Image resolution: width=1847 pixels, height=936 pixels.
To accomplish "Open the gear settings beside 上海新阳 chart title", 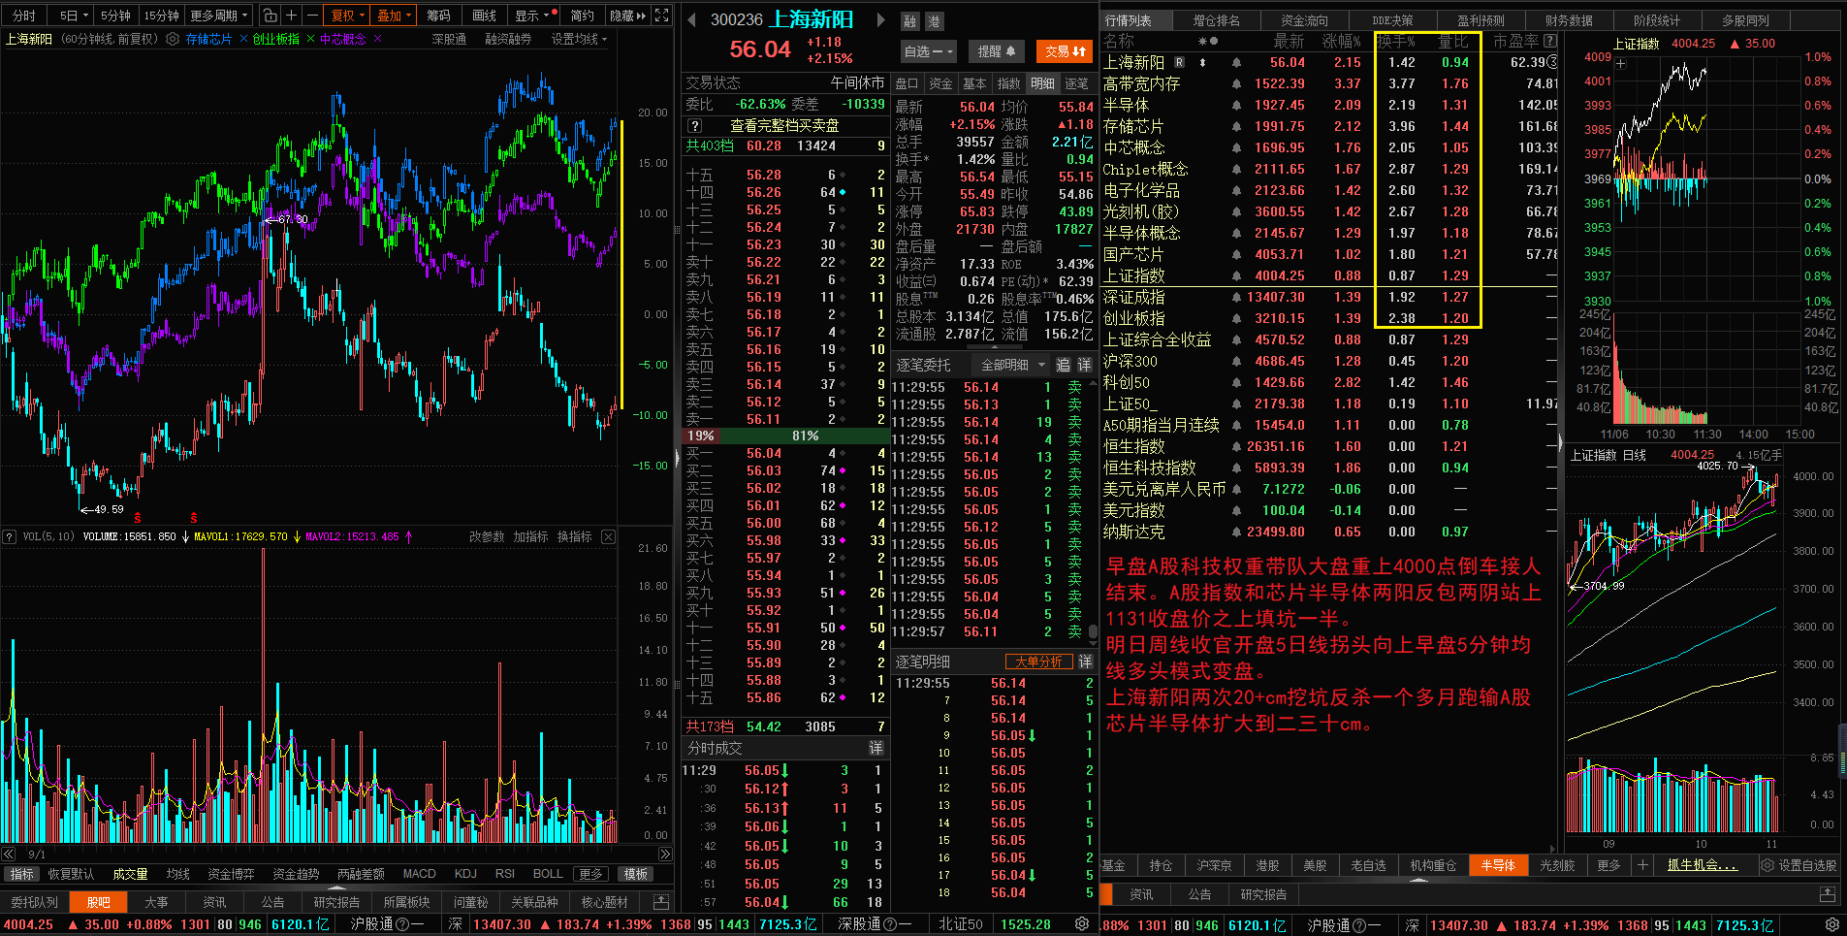I will pos(173,39).
